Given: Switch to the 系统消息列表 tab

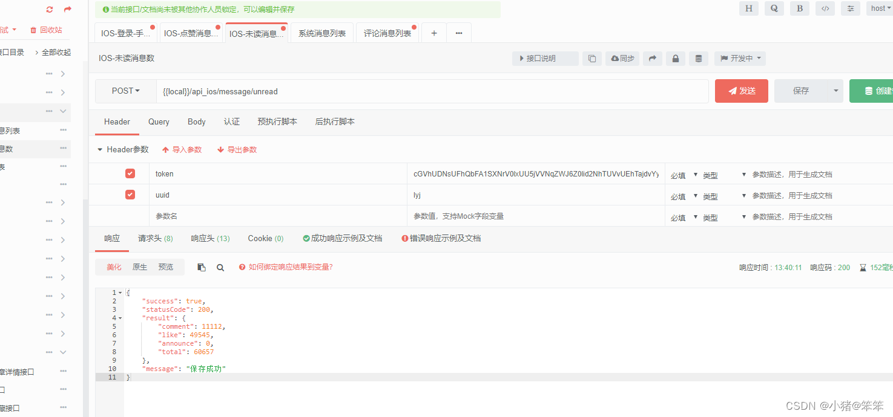Looking at the screenshot, I should pyautogui.click(x=321, y=33).
